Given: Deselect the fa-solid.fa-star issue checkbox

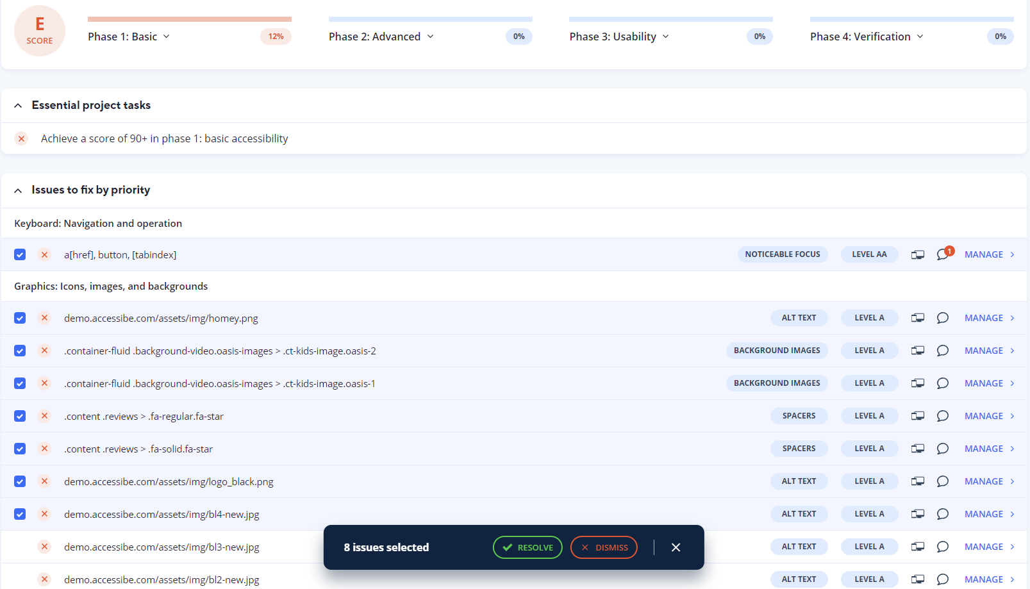Looking at the screenshot, I should click(x=20, y=449).
